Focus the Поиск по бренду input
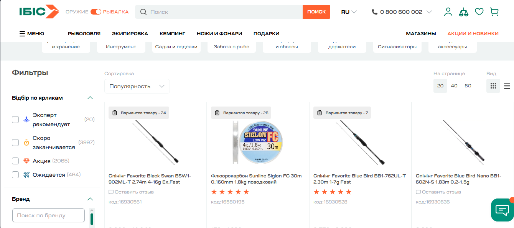Viewport: 514px width, 228px height. pos(48,215)
